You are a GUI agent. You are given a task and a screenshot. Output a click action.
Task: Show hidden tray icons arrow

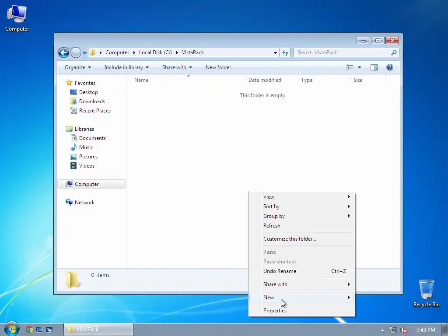click(382, 330)
